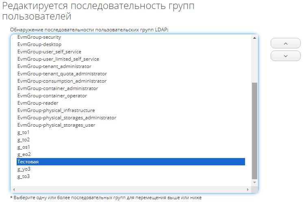Pick the g_eo2 group entry

point(24,154)
